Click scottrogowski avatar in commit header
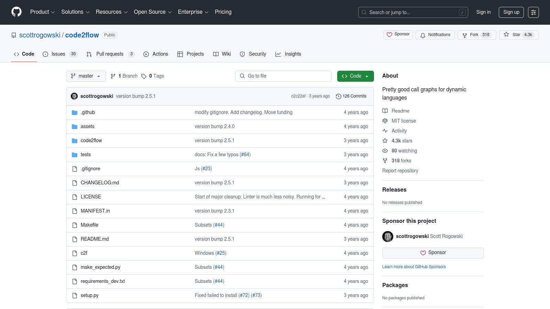The height and width of the screenshot is (309, 550). coord(74,96)
